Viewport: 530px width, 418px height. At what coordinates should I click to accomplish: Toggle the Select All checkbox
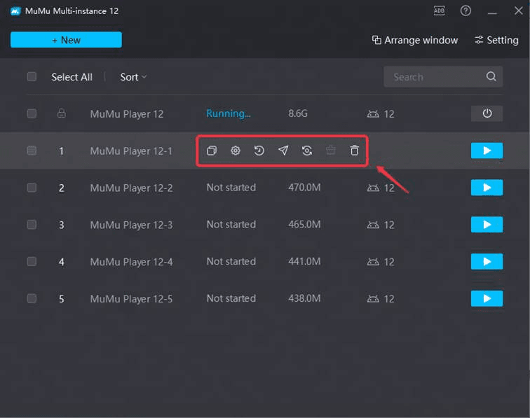point(32,77)
